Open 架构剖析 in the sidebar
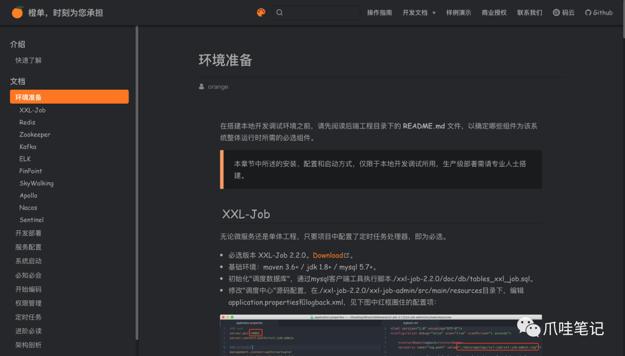This screenshot has width=625, height=356. pyautogui.click(x=28, y=345)
